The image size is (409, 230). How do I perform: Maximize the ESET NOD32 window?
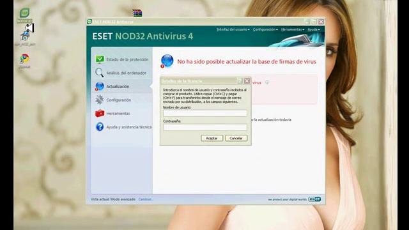314,22
